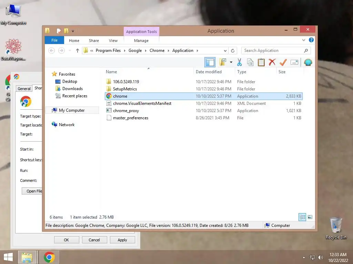Click Apply in the Properties dialog
This screenshot has width=353, height=264.
pos(122,240)
